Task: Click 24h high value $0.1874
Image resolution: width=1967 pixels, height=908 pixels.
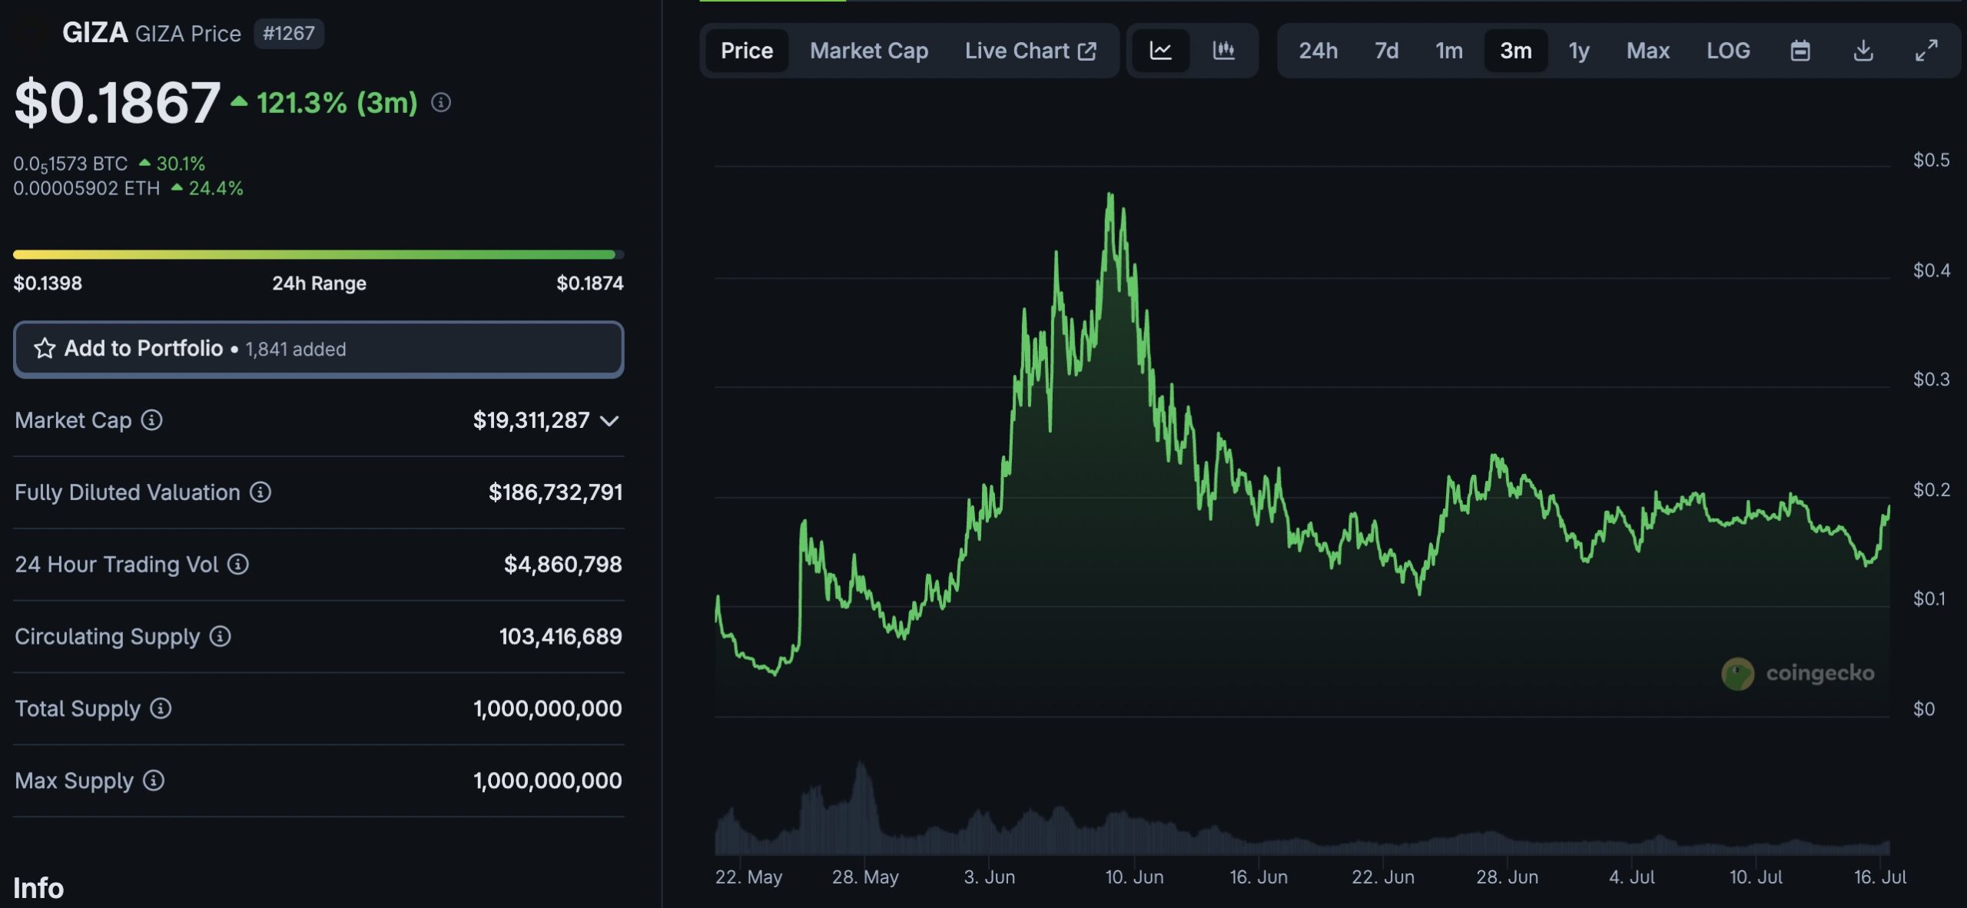Action: point(590,283)
